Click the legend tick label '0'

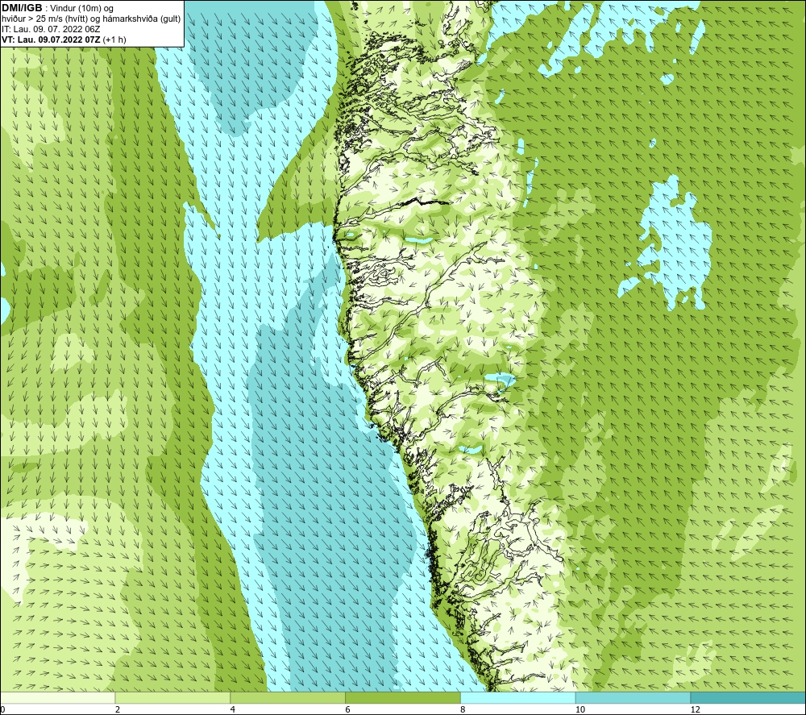(x=2, y=709)
